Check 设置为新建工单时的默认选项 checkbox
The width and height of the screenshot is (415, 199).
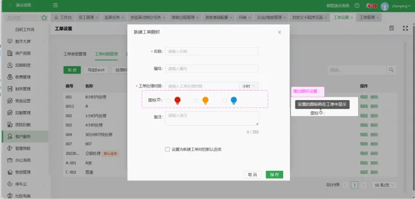(x=167, y=149)
